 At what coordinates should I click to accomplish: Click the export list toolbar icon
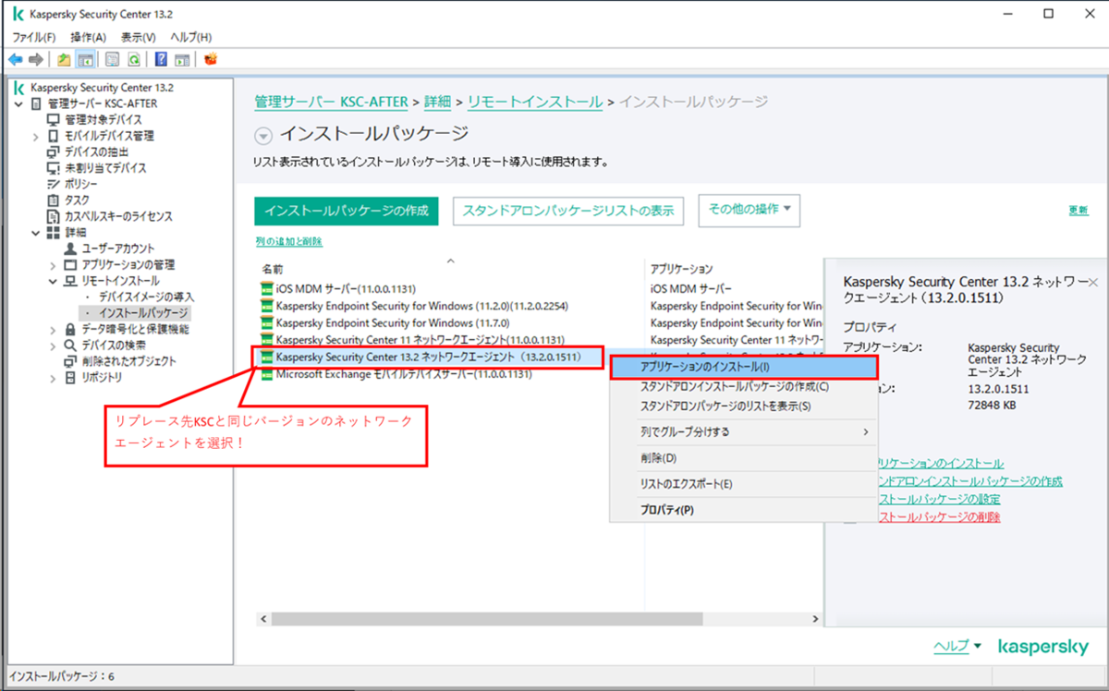112,59
